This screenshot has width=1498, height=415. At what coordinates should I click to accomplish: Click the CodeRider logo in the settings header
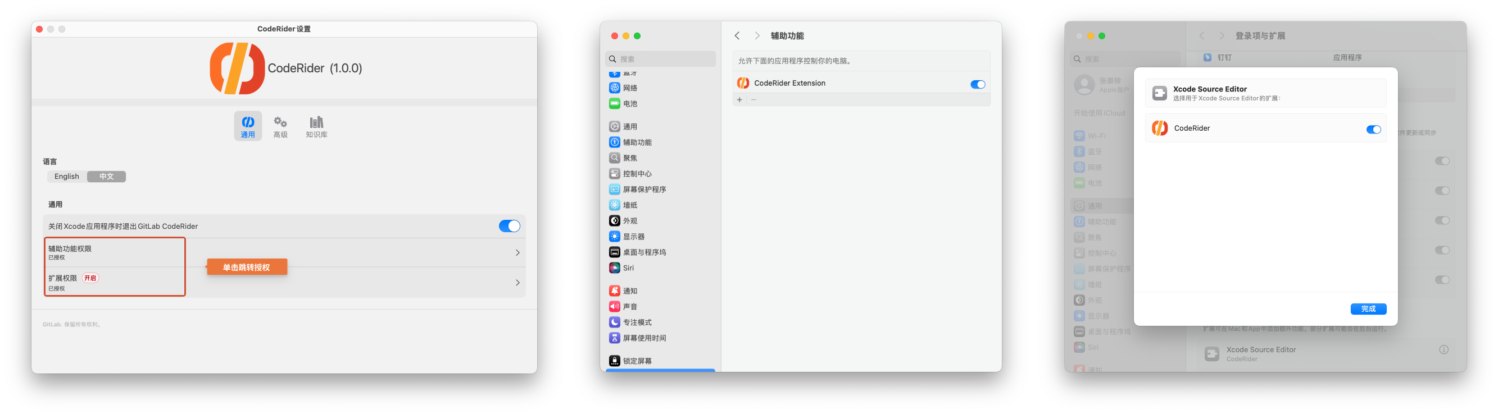(237, 68)
